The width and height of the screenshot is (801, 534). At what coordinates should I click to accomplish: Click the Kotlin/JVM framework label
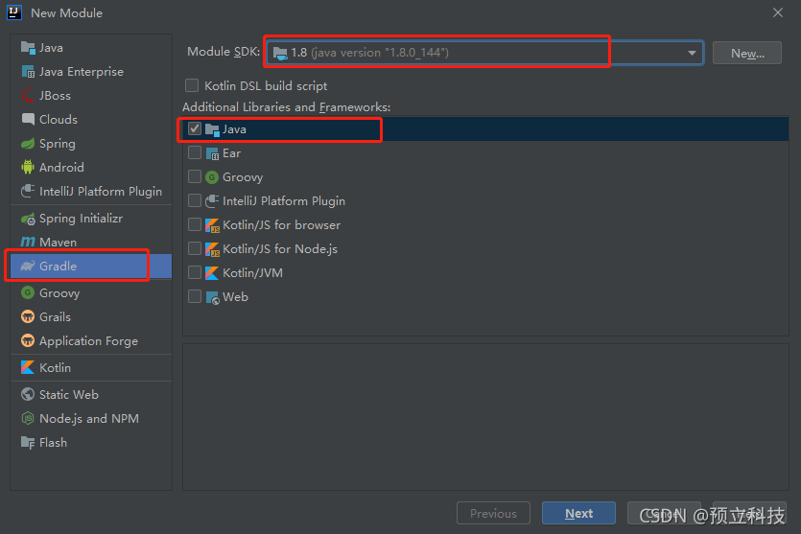pos(253,273)
